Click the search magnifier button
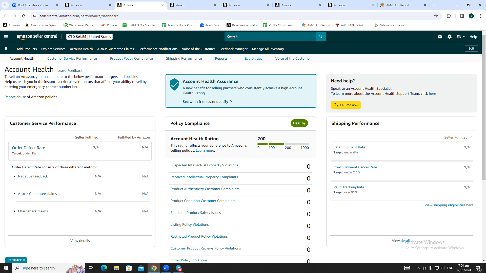The image size is (486, 273). pyautogui.click(x=320, y=37)
